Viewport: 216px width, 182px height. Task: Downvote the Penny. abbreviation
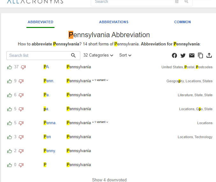pyautogui.click(x=21, y=151)
